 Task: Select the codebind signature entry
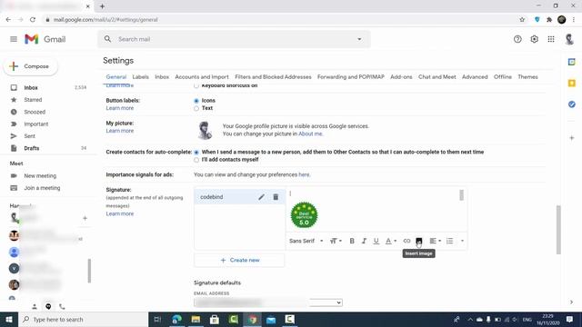(240, 197)
